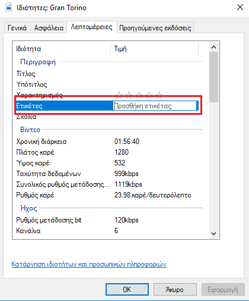Viewport: 249px width, 301px height.
Task: Click the Βίντεο section heading
Action: click(x=30, y=130)
